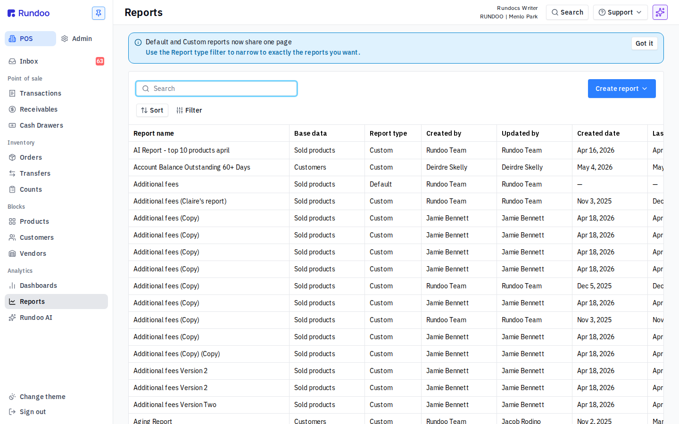679x424 pixels.
Task: Open the Sort options
Action: pos(152,110)
